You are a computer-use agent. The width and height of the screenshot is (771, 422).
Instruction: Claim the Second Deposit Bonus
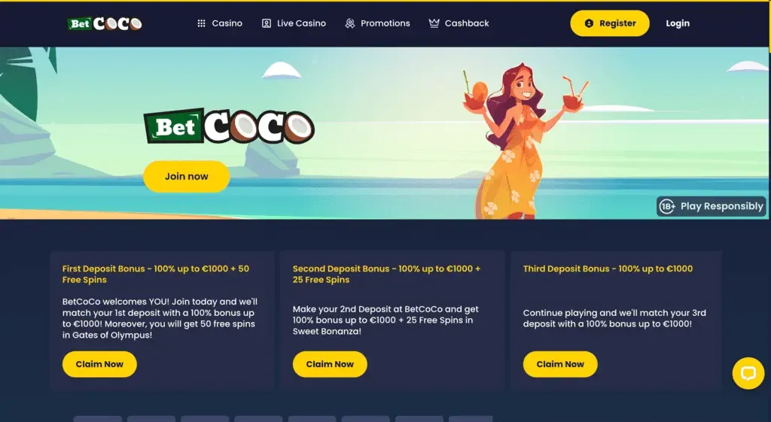pyautogui.click(x=330, y=364)
